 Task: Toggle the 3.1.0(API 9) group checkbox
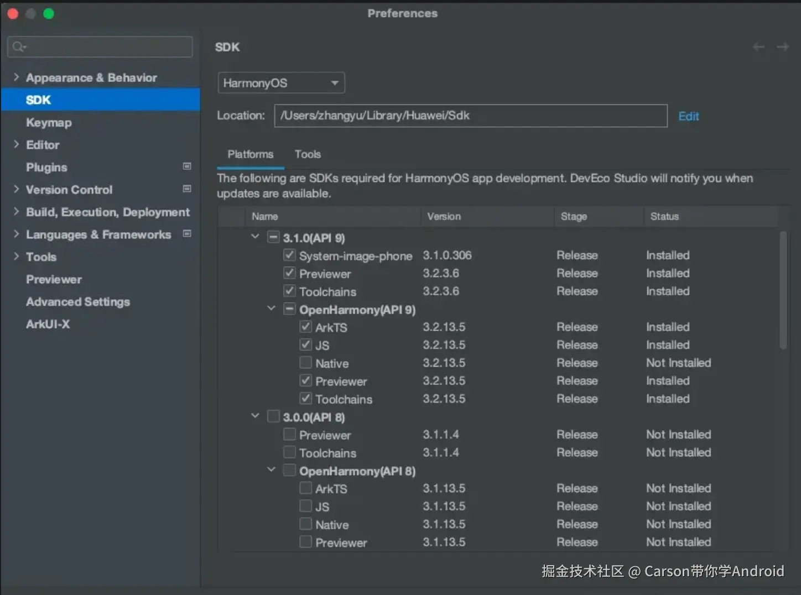point(273,237)
